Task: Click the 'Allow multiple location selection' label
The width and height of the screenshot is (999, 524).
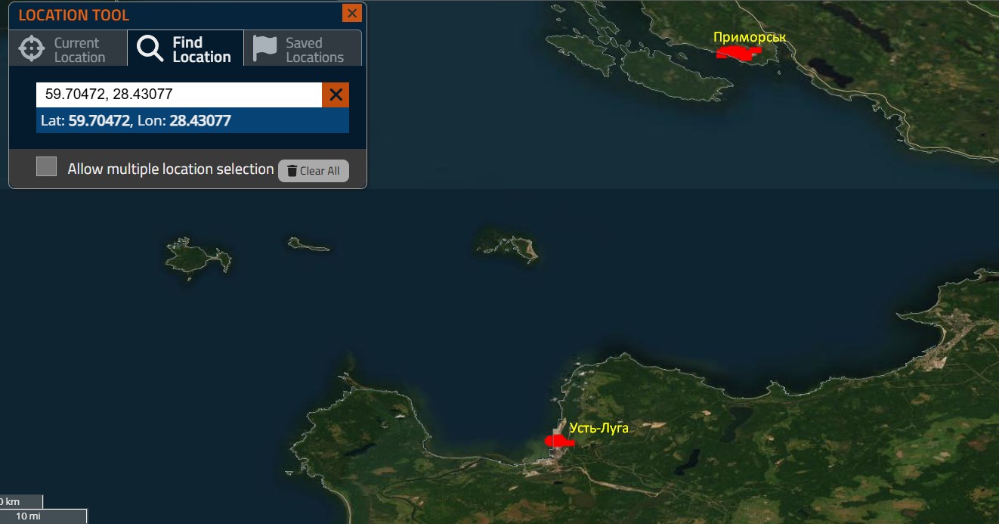Action: pyautogui.click(x=170, y=169)
